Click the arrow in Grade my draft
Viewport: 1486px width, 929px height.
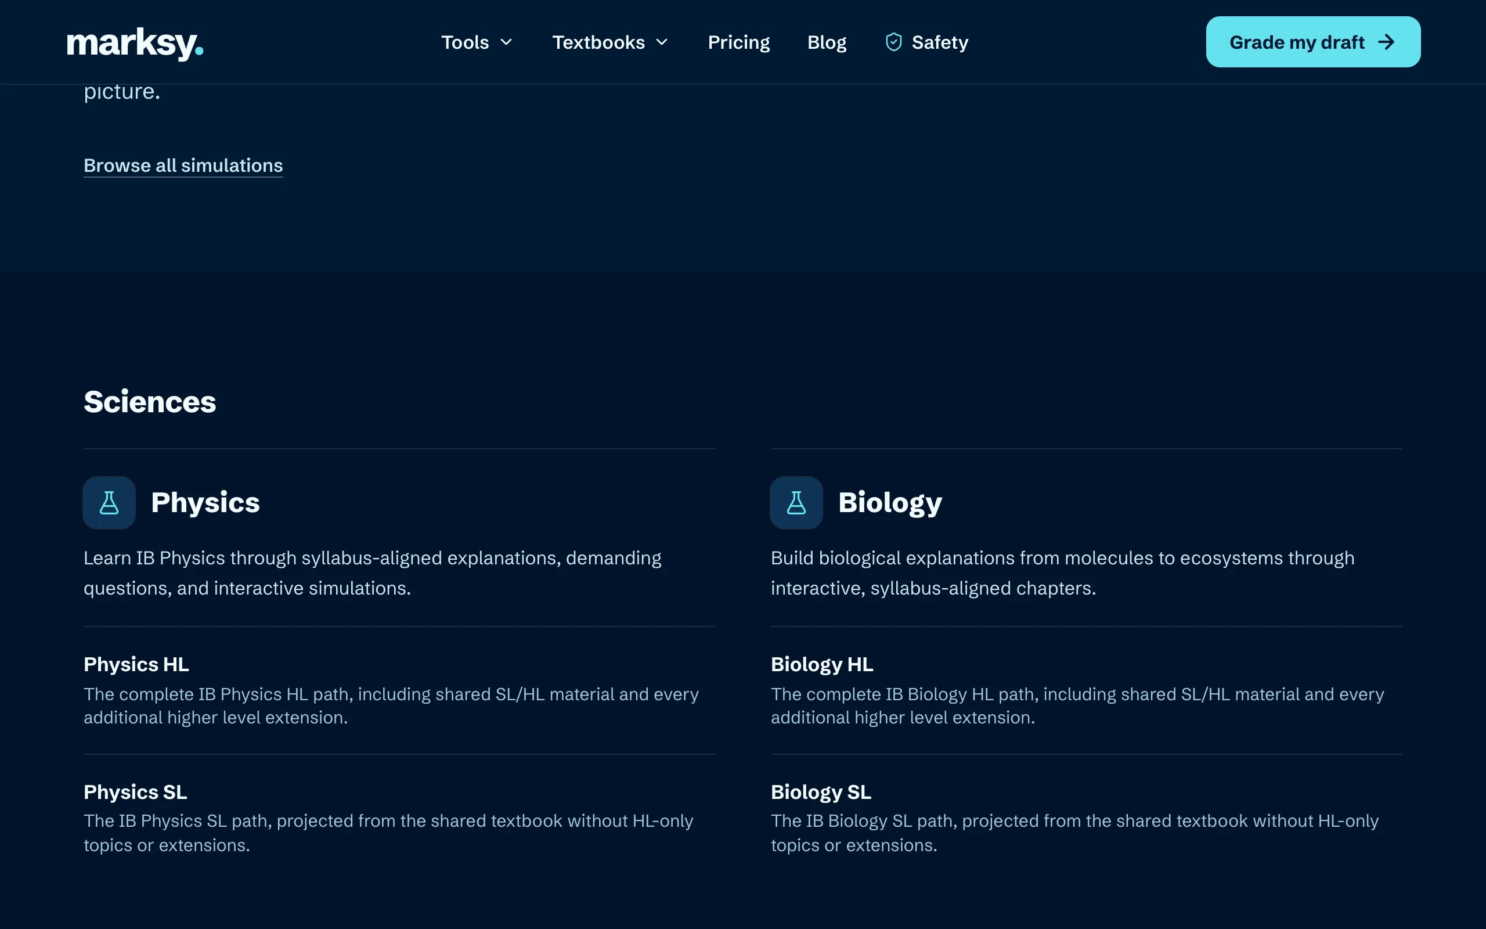coord(1386,42)
